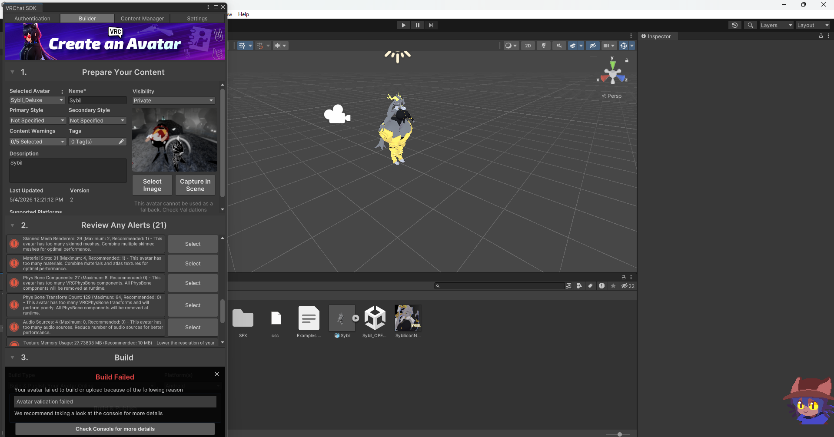Viewport: 834px width, 437px height.
Task: Switch to the Settings tab
Action: click(197, 19)
